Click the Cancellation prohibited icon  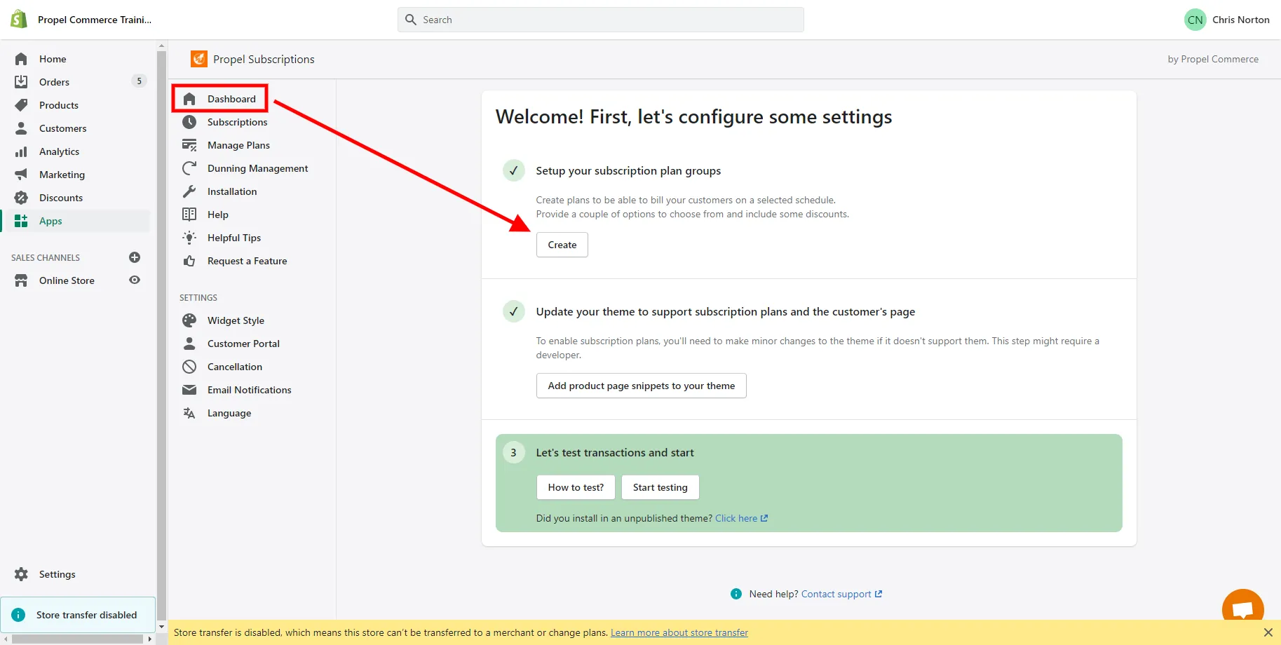coord(189,367)
